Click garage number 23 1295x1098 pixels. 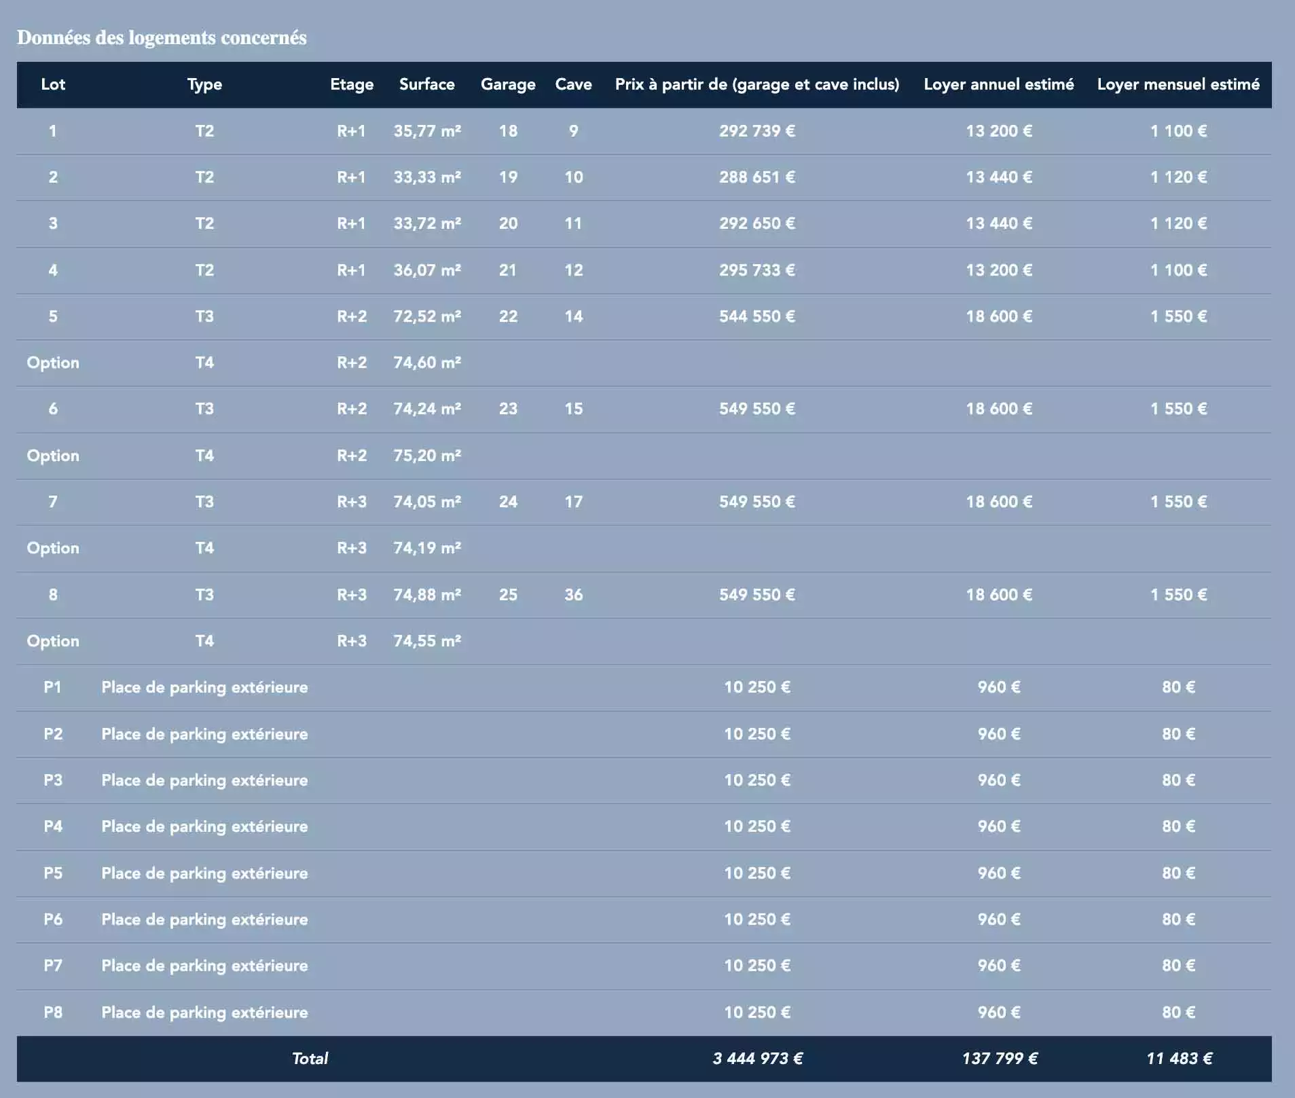click(x=508, y=409)
